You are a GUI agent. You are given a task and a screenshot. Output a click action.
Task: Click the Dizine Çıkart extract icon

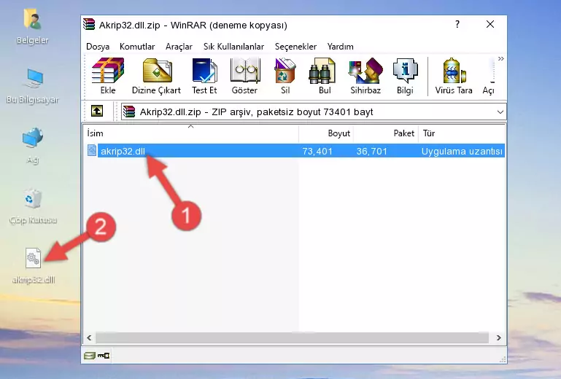tap(156, 76)
